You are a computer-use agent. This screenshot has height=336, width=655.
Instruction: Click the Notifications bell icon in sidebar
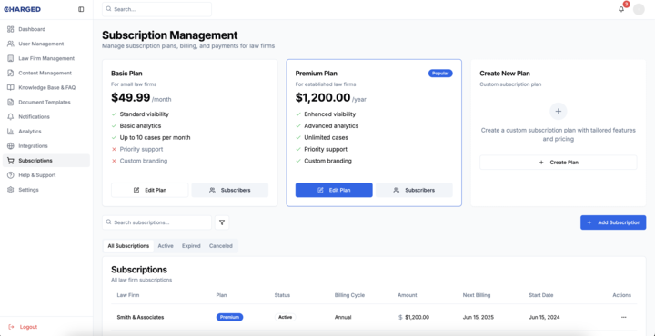pyautogui.click(x=10, y=117)
